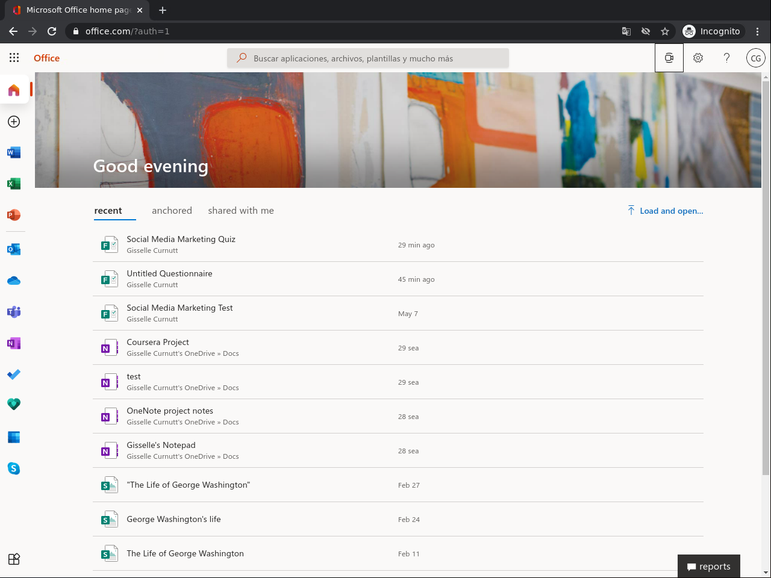Focus the search applications field
This screenshot has height=578, width=771.
coord(368,58)
